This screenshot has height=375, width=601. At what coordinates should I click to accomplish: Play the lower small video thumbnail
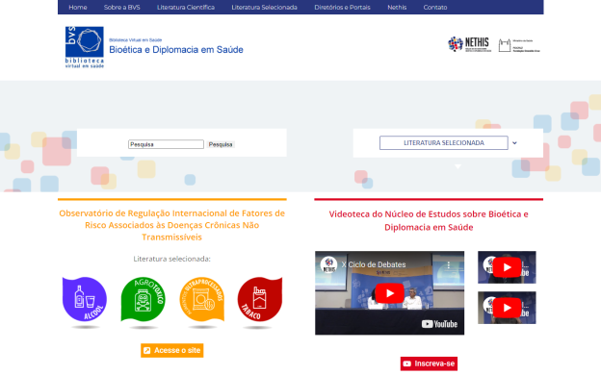pos(507,308)
